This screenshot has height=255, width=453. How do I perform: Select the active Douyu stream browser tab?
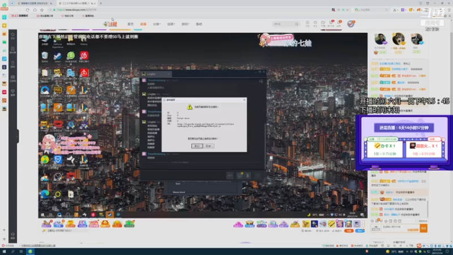(76, 3)
